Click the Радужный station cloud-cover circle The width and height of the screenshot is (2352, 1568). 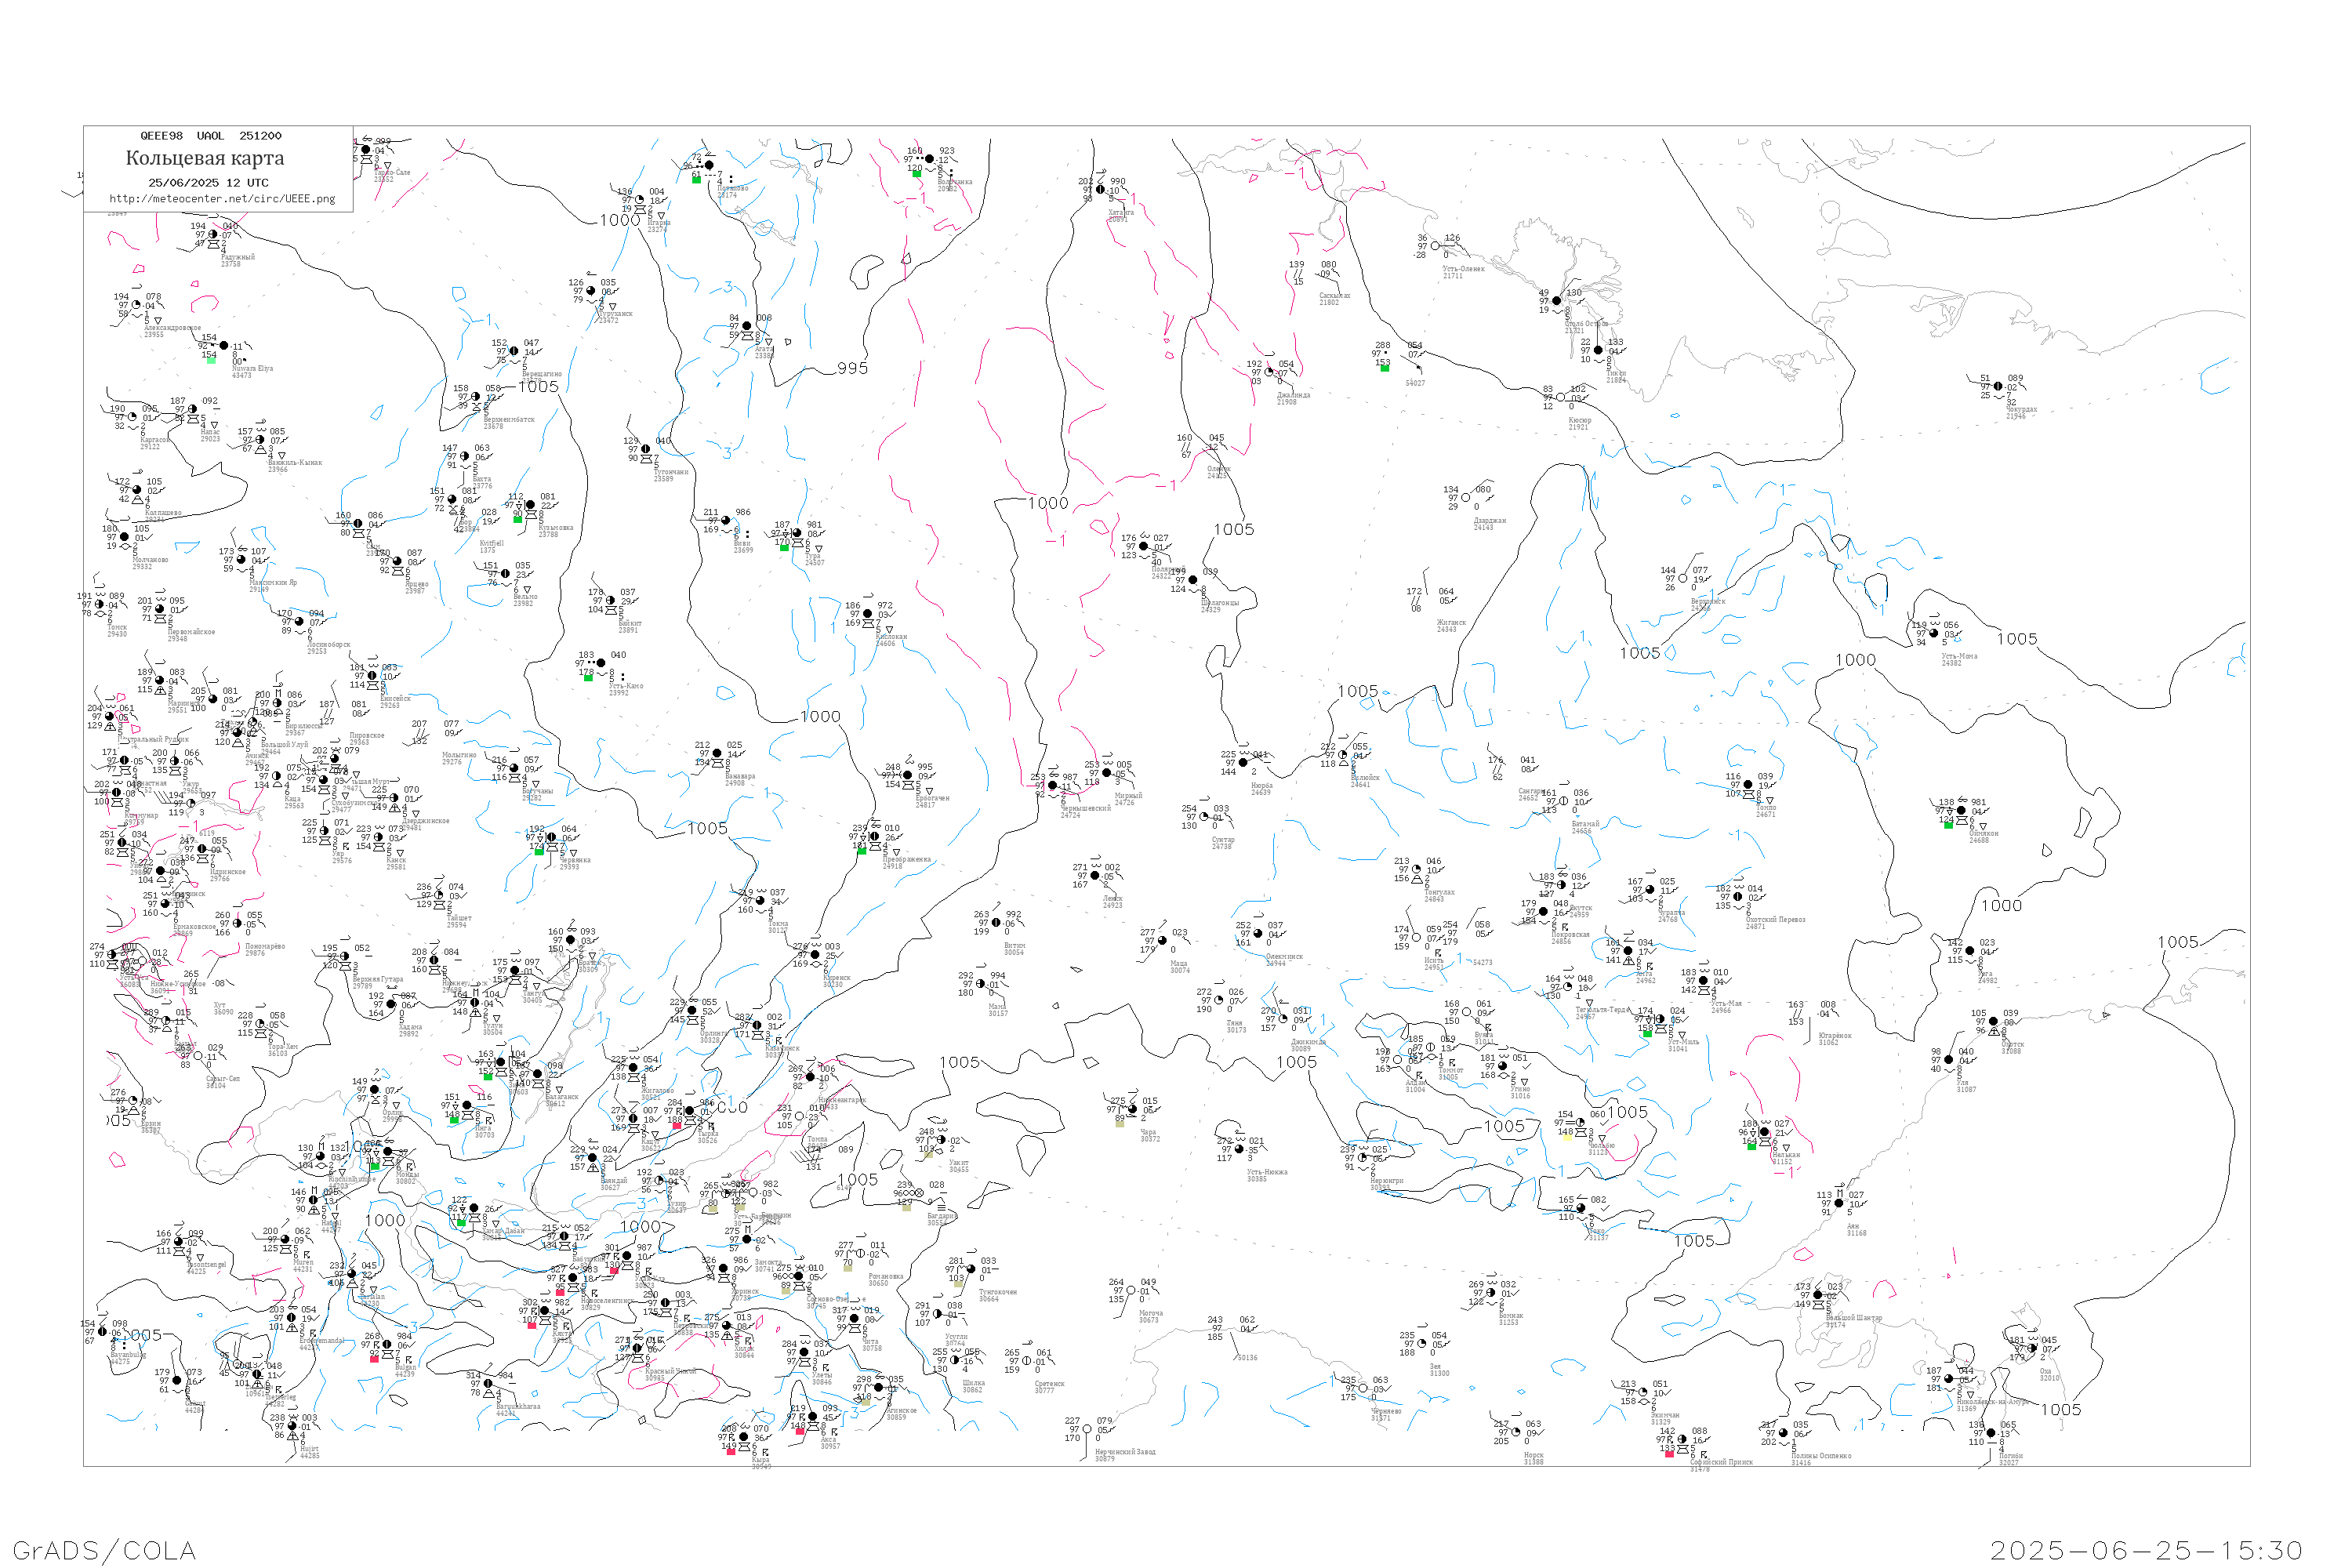(x=213, y=235)
